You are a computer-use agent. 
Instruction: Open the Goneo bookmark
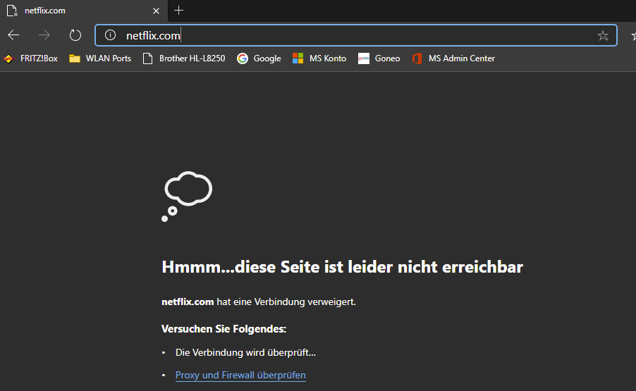click(x=379, y=58)
